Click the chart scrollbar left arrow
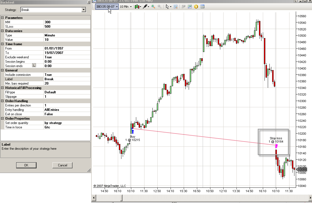Viewport: 312px width, 205px height. click(x=94, y=198)
